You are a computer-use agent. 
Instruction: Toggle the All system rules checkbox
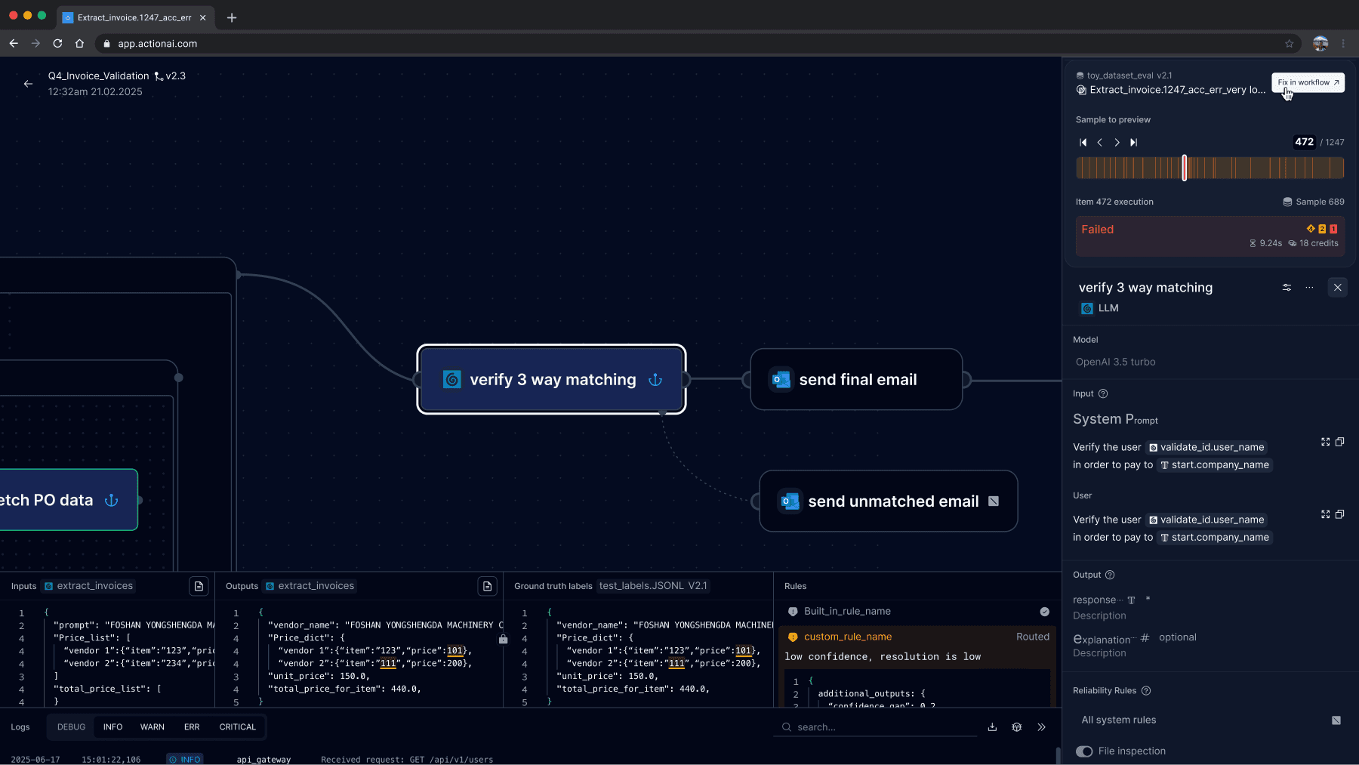(1336, 720)
